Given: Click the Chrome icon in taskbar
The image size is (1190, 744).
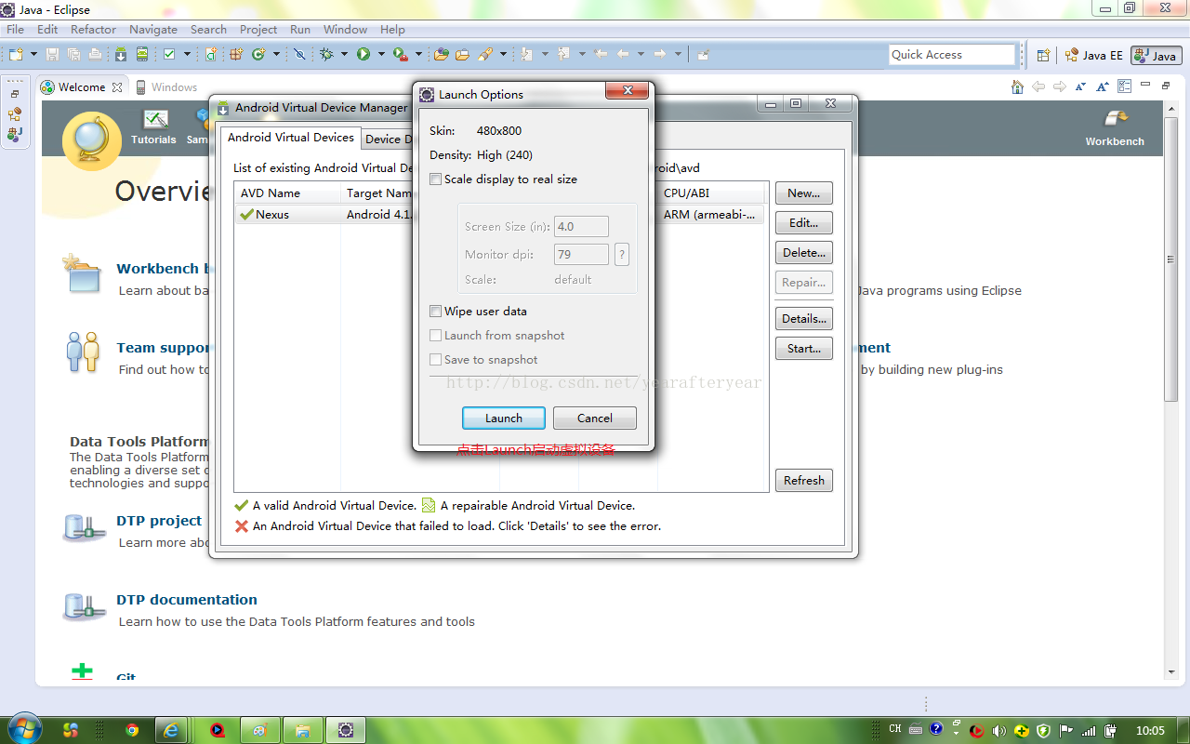Looking at the screenshot, I should 132,730.
